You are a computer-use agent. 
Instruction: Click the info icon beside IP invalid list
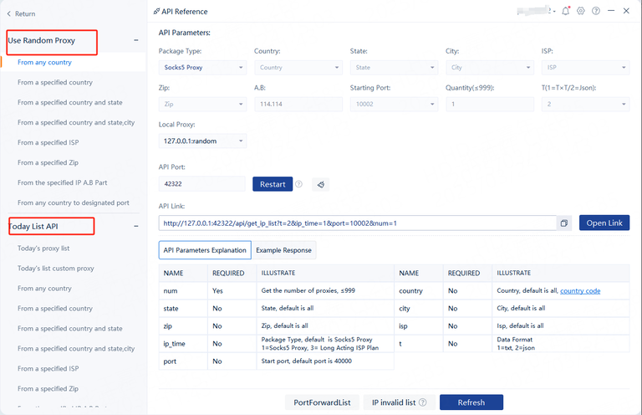point(423,402)
